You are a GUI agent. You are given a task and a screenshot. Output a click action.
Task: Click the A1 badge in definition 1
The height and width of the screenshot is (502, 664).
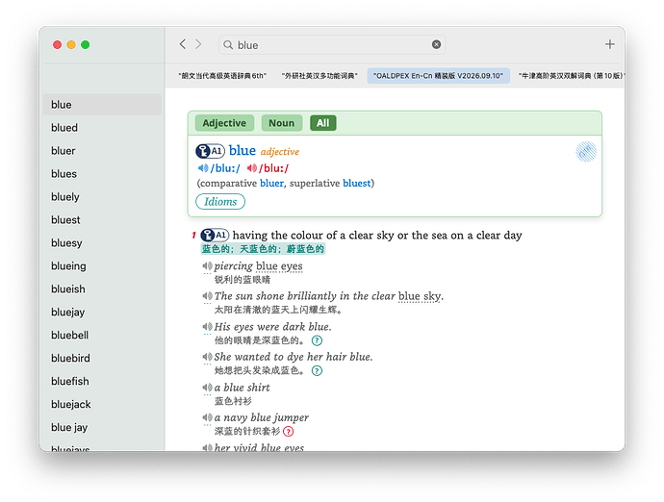(215, 235)
